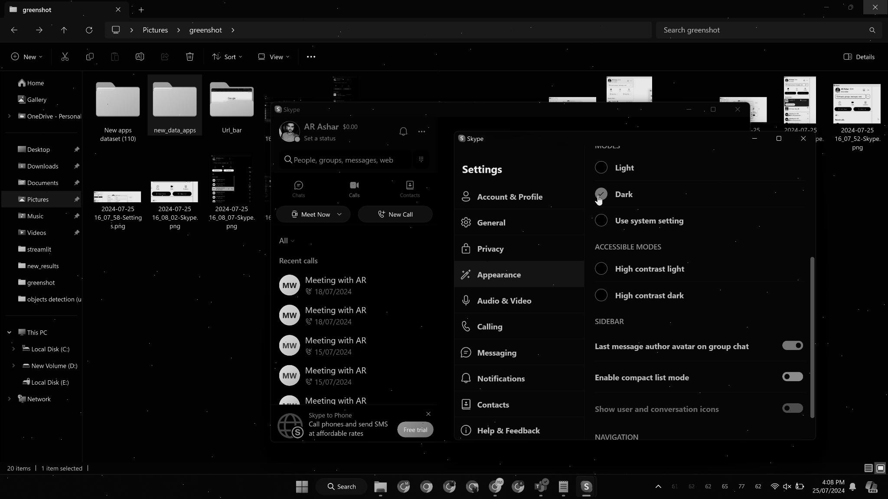Switch to the Skype Chats tab
Viewport: 888px width, 499px height.
[298, 189]
